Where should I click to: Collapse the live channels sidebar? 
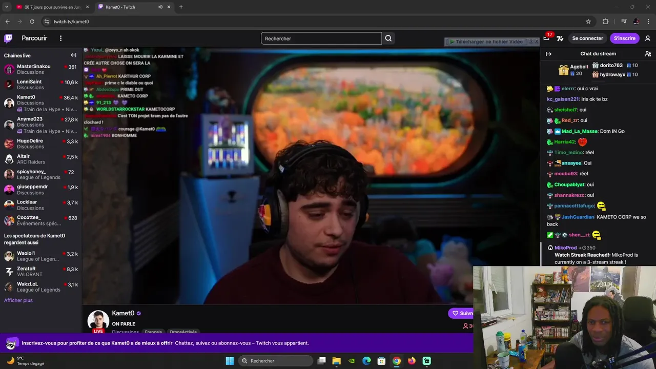(73, 55)
